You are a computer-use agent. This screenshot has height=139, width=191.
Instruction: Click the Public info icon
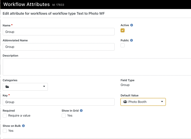pyautogui.click(x=131, y=40)
